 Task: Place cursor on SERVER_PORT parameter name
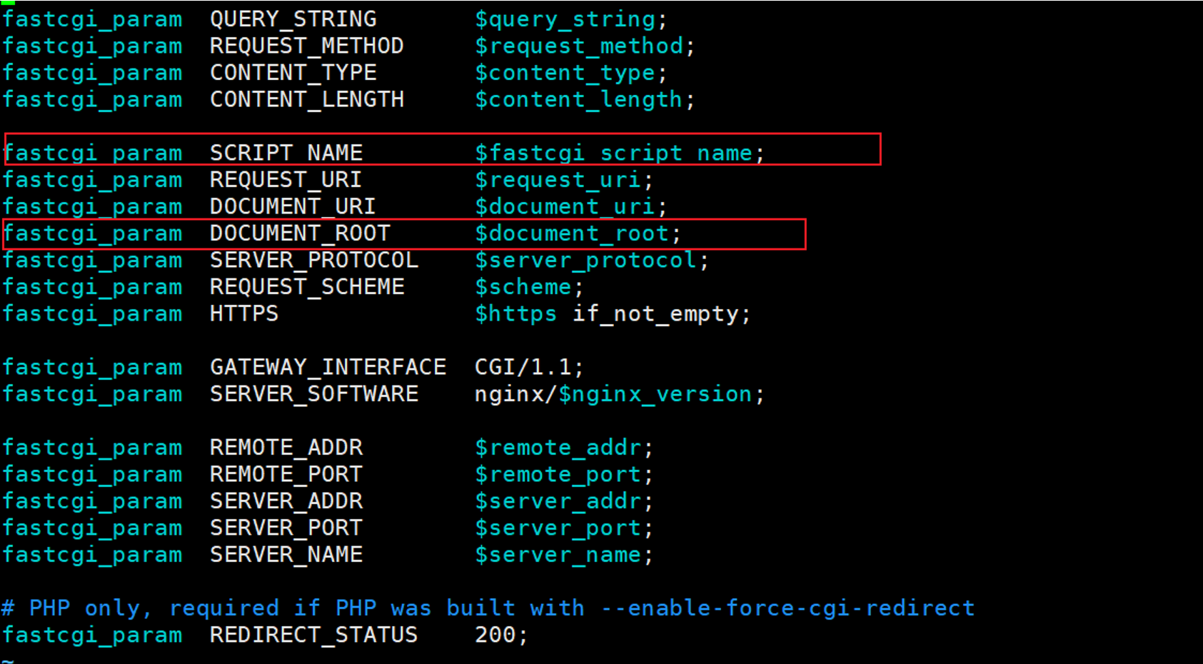tap(286, 528)
